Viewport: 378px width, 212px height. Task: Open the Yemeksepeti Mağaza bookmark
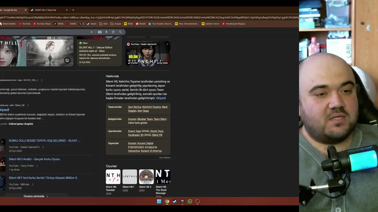pyautogui.click(x=234, y=24)
